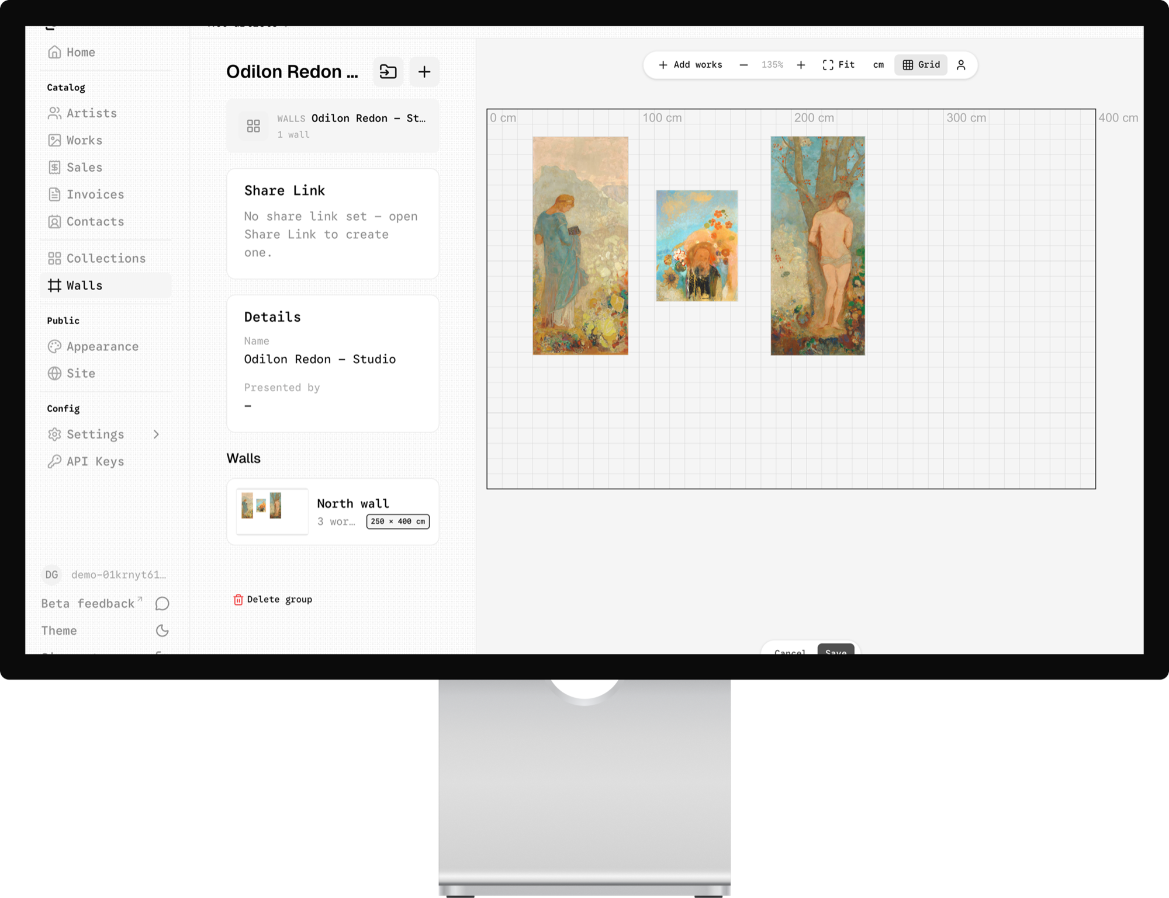Viewport: 1169px width, 898px height.
Task: Click the Presented by value
Action: click(x=248, y=406)
